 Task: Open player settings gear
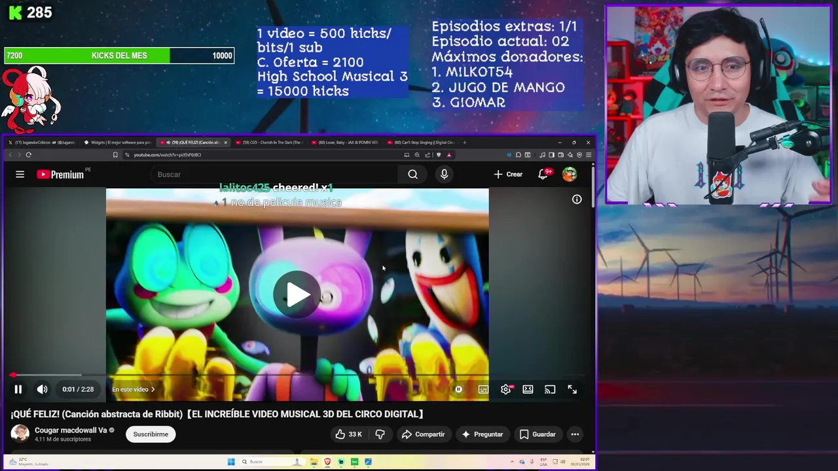point(505,389)
